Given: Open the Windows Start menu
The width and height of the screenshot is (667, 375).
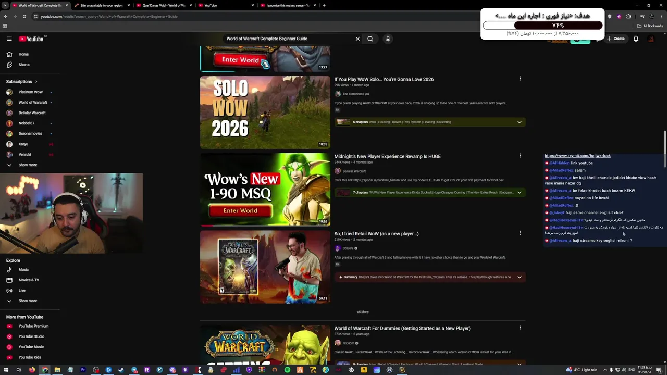Looking at the screenshot, I should click(x=6, y=370).
